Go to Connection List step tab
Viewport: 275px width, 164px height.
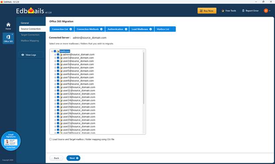62,29
